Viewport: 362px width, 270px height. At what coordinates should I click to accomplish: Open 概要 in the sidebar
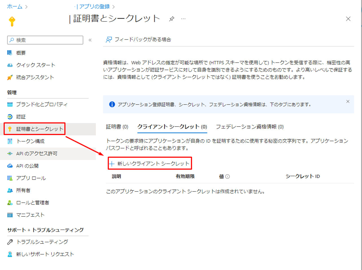(21, 53)
